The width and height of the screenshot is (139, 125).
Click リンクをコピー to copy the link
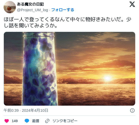click(x=65, y=121)
